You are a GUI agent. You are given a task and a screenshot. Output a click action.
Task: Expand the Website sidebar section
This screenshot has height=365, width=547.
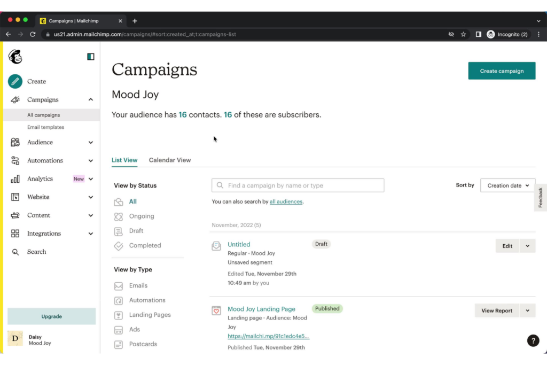click(x=91, y=197)
